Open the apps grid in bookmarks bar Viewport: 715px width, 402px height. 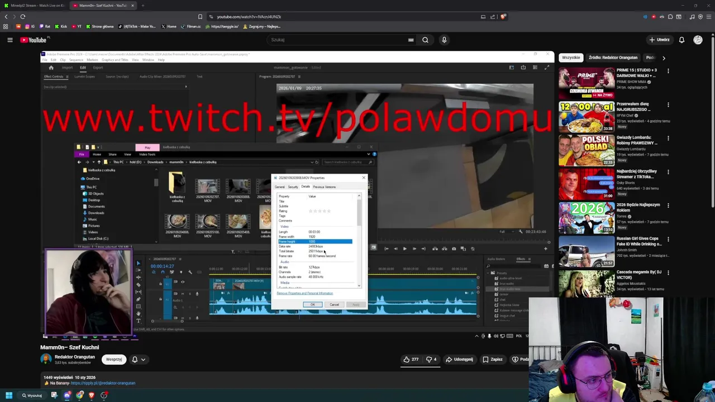click(6, 26)
